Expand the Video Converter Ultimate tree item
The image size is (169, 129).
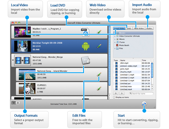(x=115, y=36)
